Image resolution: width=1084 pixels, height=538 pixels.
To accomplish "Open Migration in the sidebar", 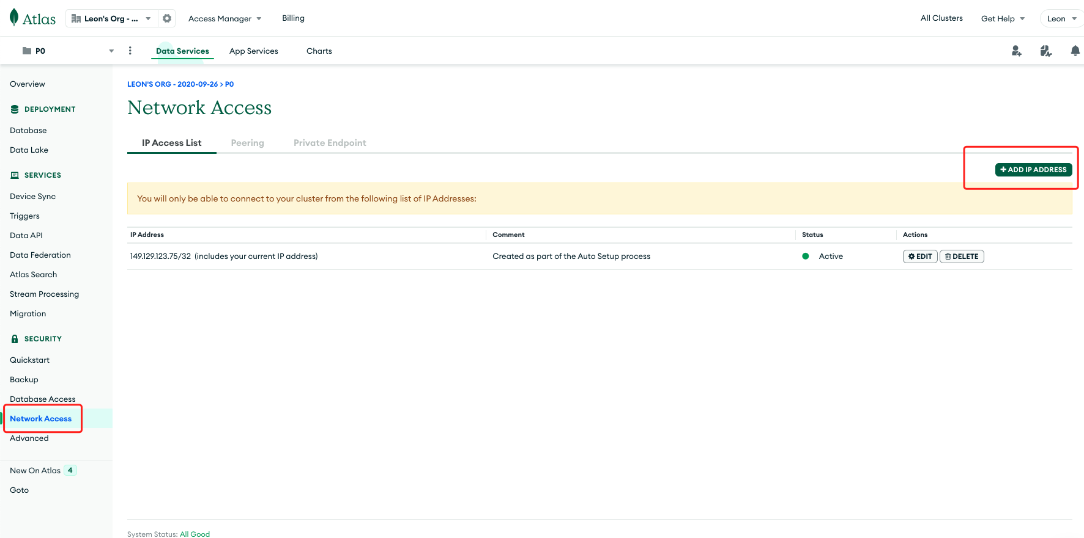I will point(28,314).
